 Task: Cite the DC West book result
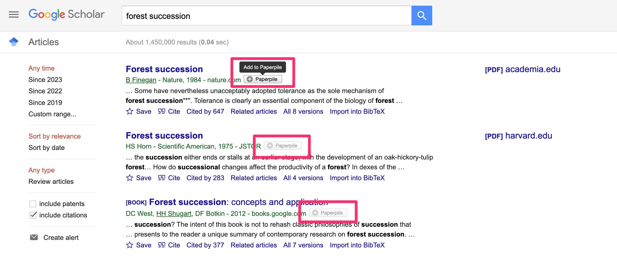[169, 245]
